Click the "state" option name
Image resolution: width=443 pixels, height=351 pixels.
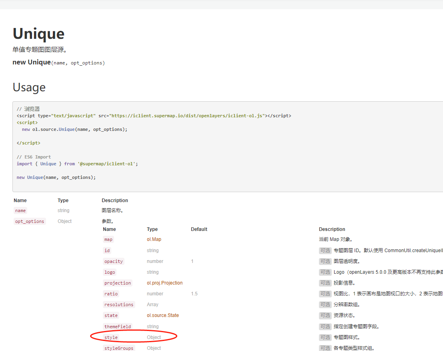111,315
